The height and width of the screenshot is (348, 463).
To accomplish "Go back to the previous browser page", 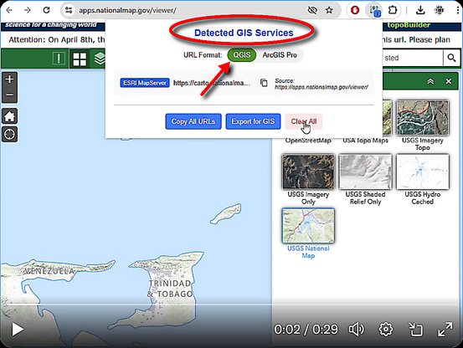I will pos(9,10).
